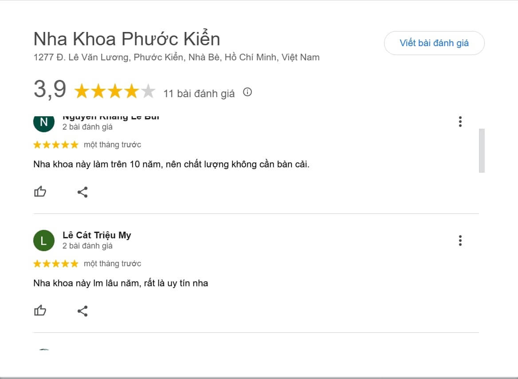Open the share icon under Nguyễn Khang's review

(82, 192)
